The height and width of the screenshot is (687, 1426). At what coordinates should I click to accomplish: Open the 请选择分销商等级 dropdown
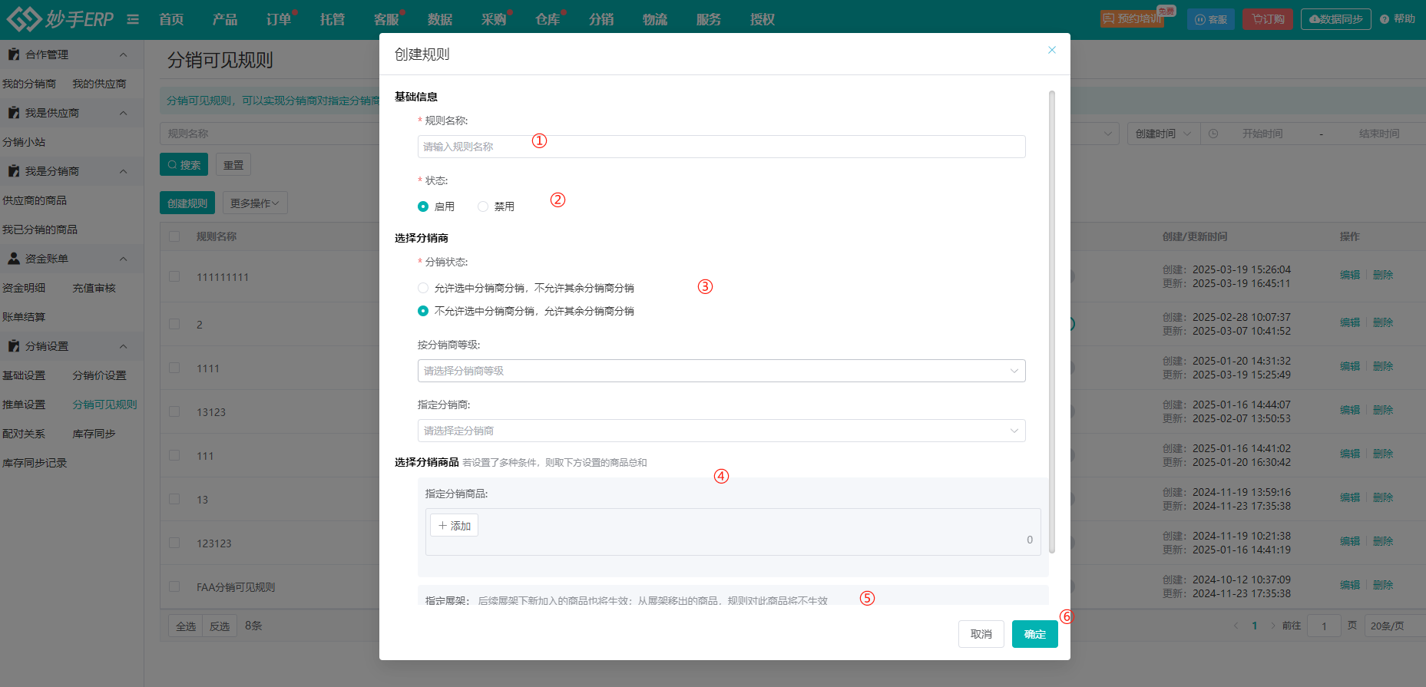tap(721, 371)
